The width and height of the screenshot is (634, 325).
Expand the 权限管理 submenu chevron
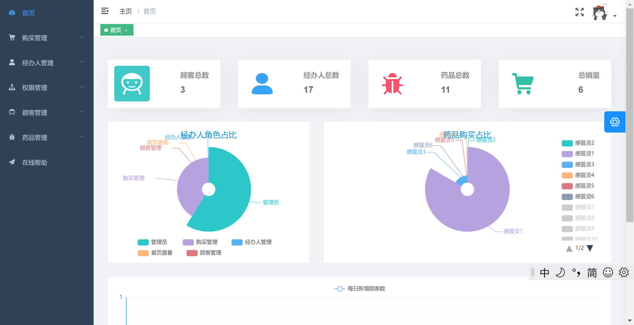(82, 87)
